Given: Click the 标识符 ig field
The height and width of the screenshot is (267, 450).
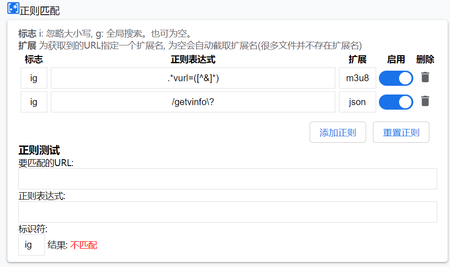Looking at the screenshot, I should [x=31, y=245].
